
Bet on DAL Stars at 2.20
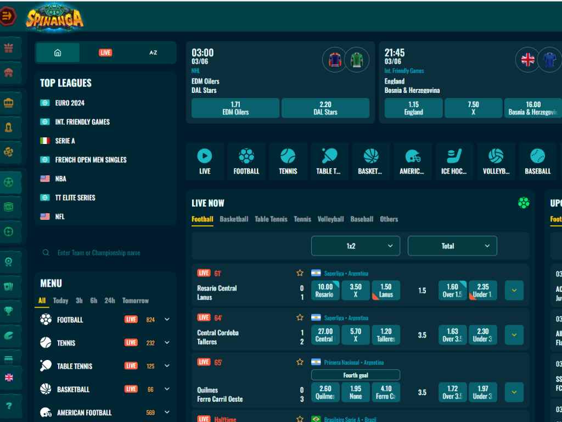(325, 108)
